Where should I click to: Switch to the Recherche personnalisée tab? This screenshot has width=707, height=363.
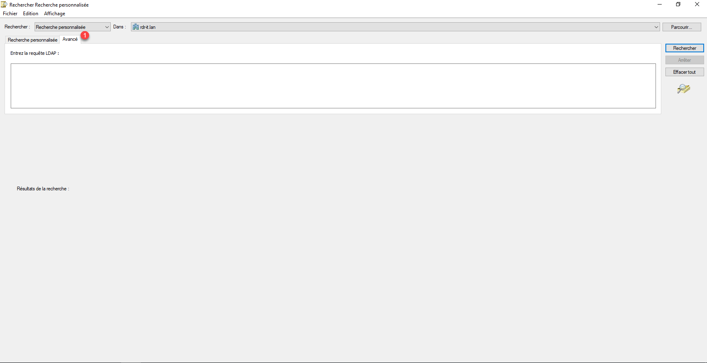point(33,40)
